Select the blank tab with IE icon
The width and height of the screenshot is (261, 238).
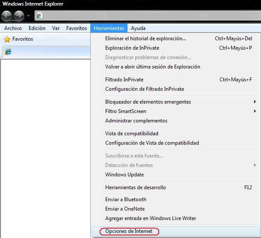(x=47, y=52)
